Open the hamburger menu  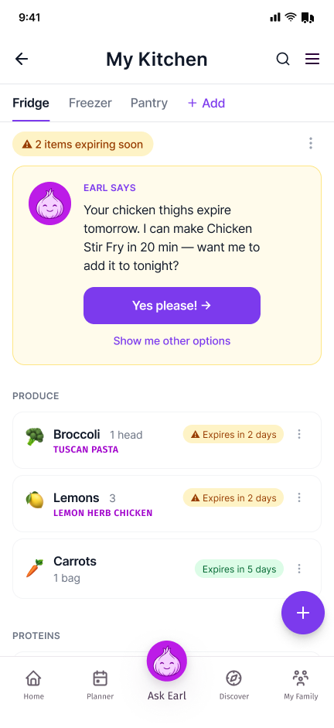point(312,59)
